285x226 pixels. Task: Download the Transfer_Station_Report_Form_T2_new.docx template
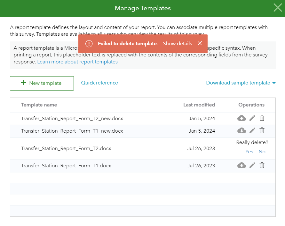tap(241, 118)
